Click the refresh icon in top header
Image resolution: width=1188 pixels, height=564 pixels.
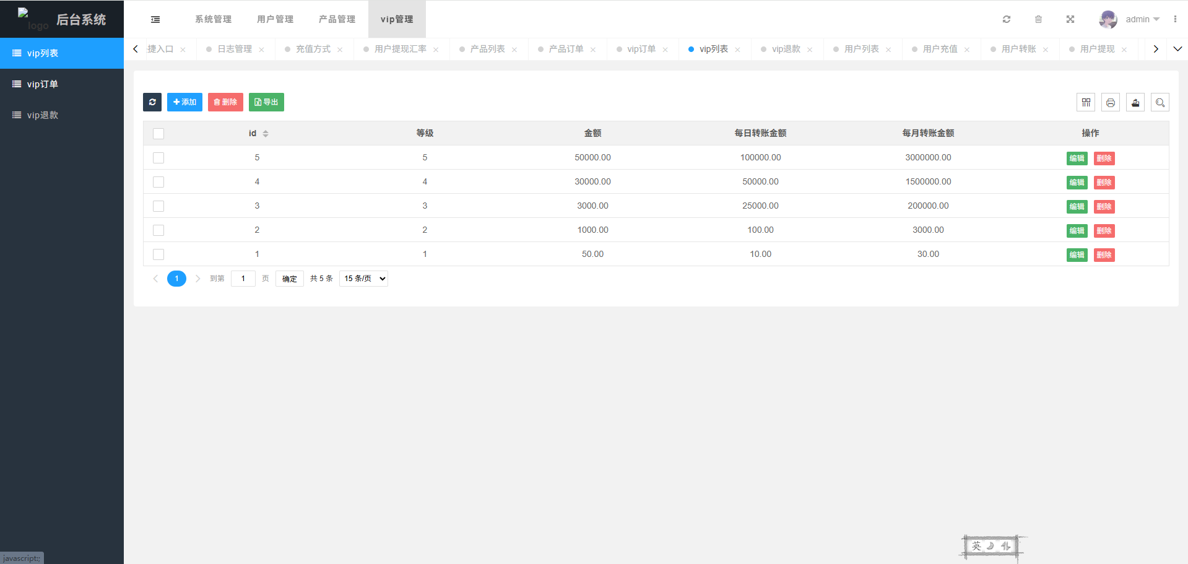click(x=1007, y=19)
